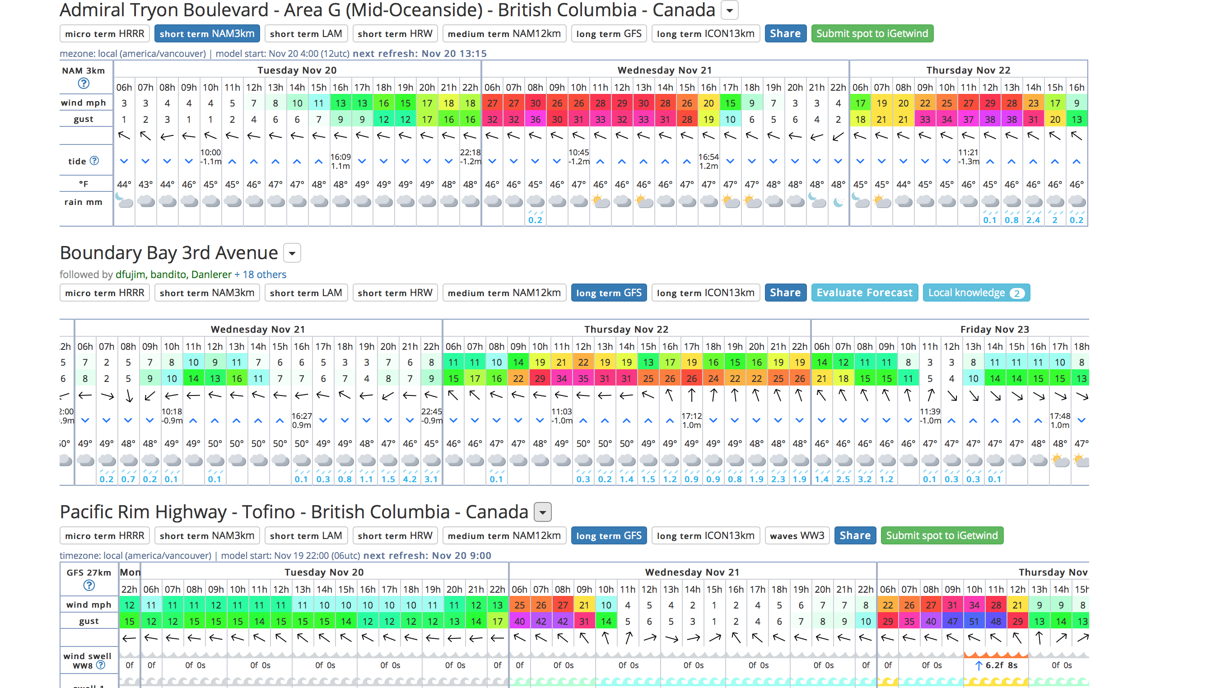Click the Boundary Bay Wednesday 08h wind arrow
The height and width of the screenshot is (688, 1221).
click(128, 395)
